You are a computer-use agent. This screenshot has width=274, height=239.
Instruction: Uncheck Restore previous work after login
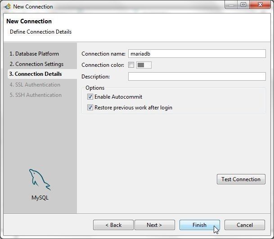click(90, 108)
